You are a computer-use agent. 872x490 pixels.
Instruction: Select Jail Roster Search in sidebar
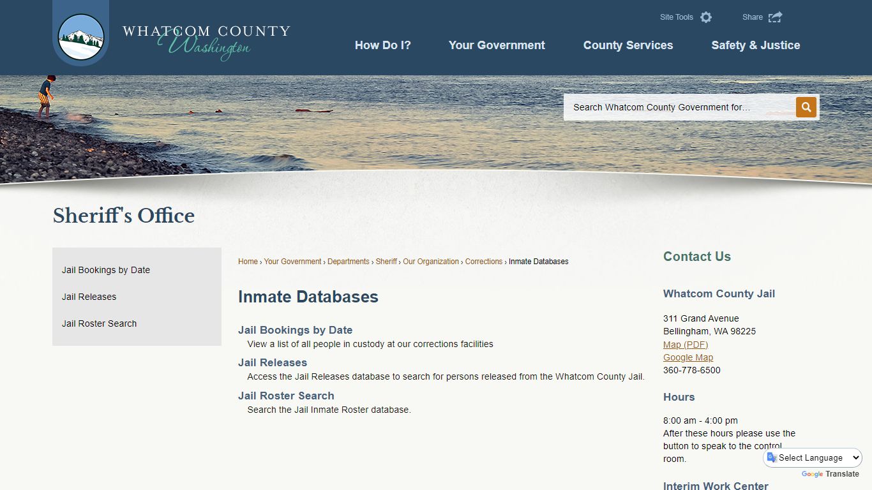click(99, 323)
